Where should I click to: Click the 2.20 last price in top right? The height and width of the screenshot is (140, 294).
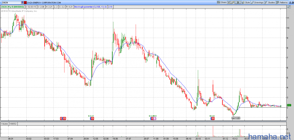point(291,2)
